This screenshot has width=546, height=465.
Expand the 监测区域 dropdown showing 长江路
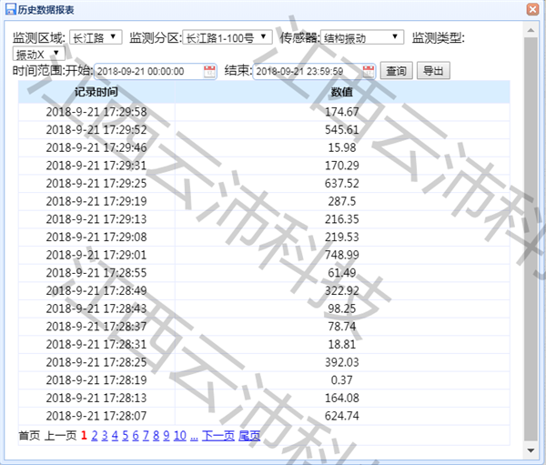pos(96,37)
